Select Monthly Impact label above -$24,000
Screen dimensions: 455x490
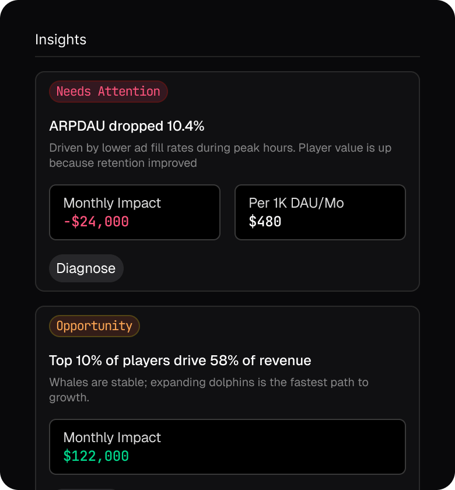click(x=112, y=203)
